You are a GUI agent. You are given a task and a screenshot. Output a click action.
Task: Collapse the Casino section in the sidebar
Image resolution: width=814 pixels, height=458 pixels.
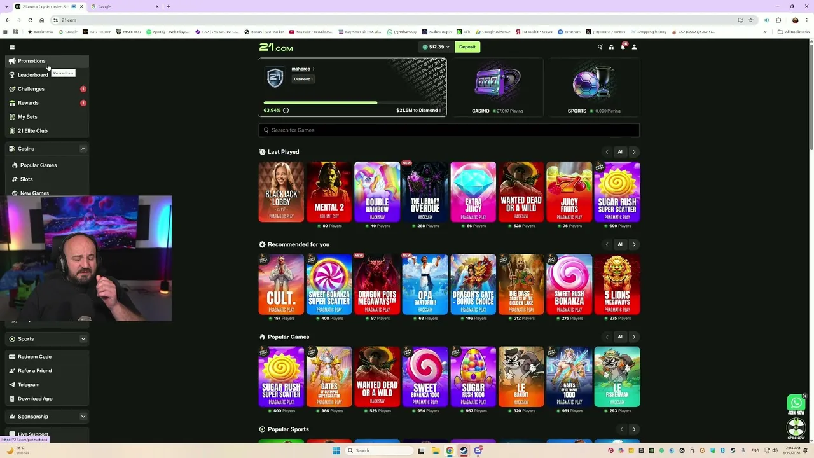click(83, 149)
